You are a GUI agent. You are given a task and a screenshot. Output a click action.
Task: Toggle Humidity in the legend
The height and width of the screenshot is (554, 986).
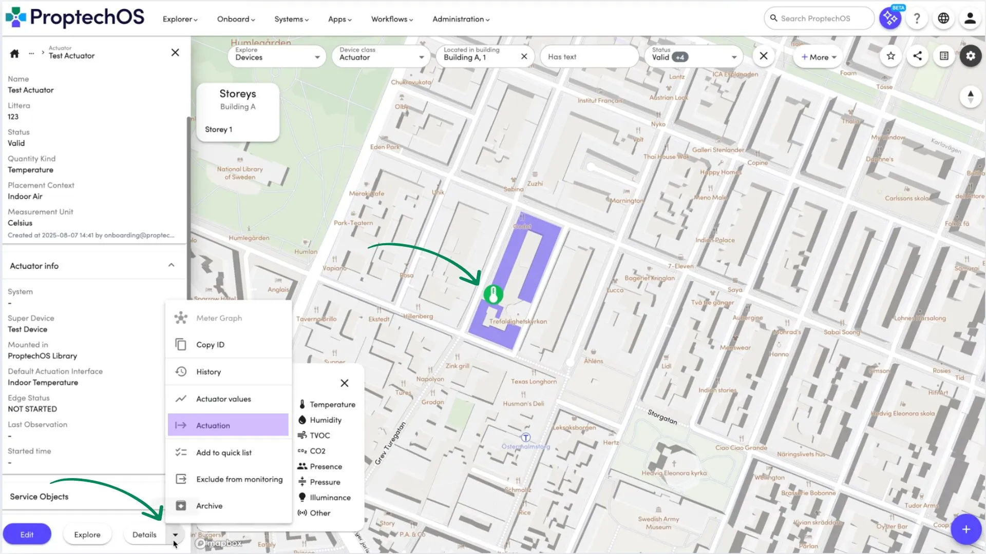pyautogui.click(x=319, y=420)
